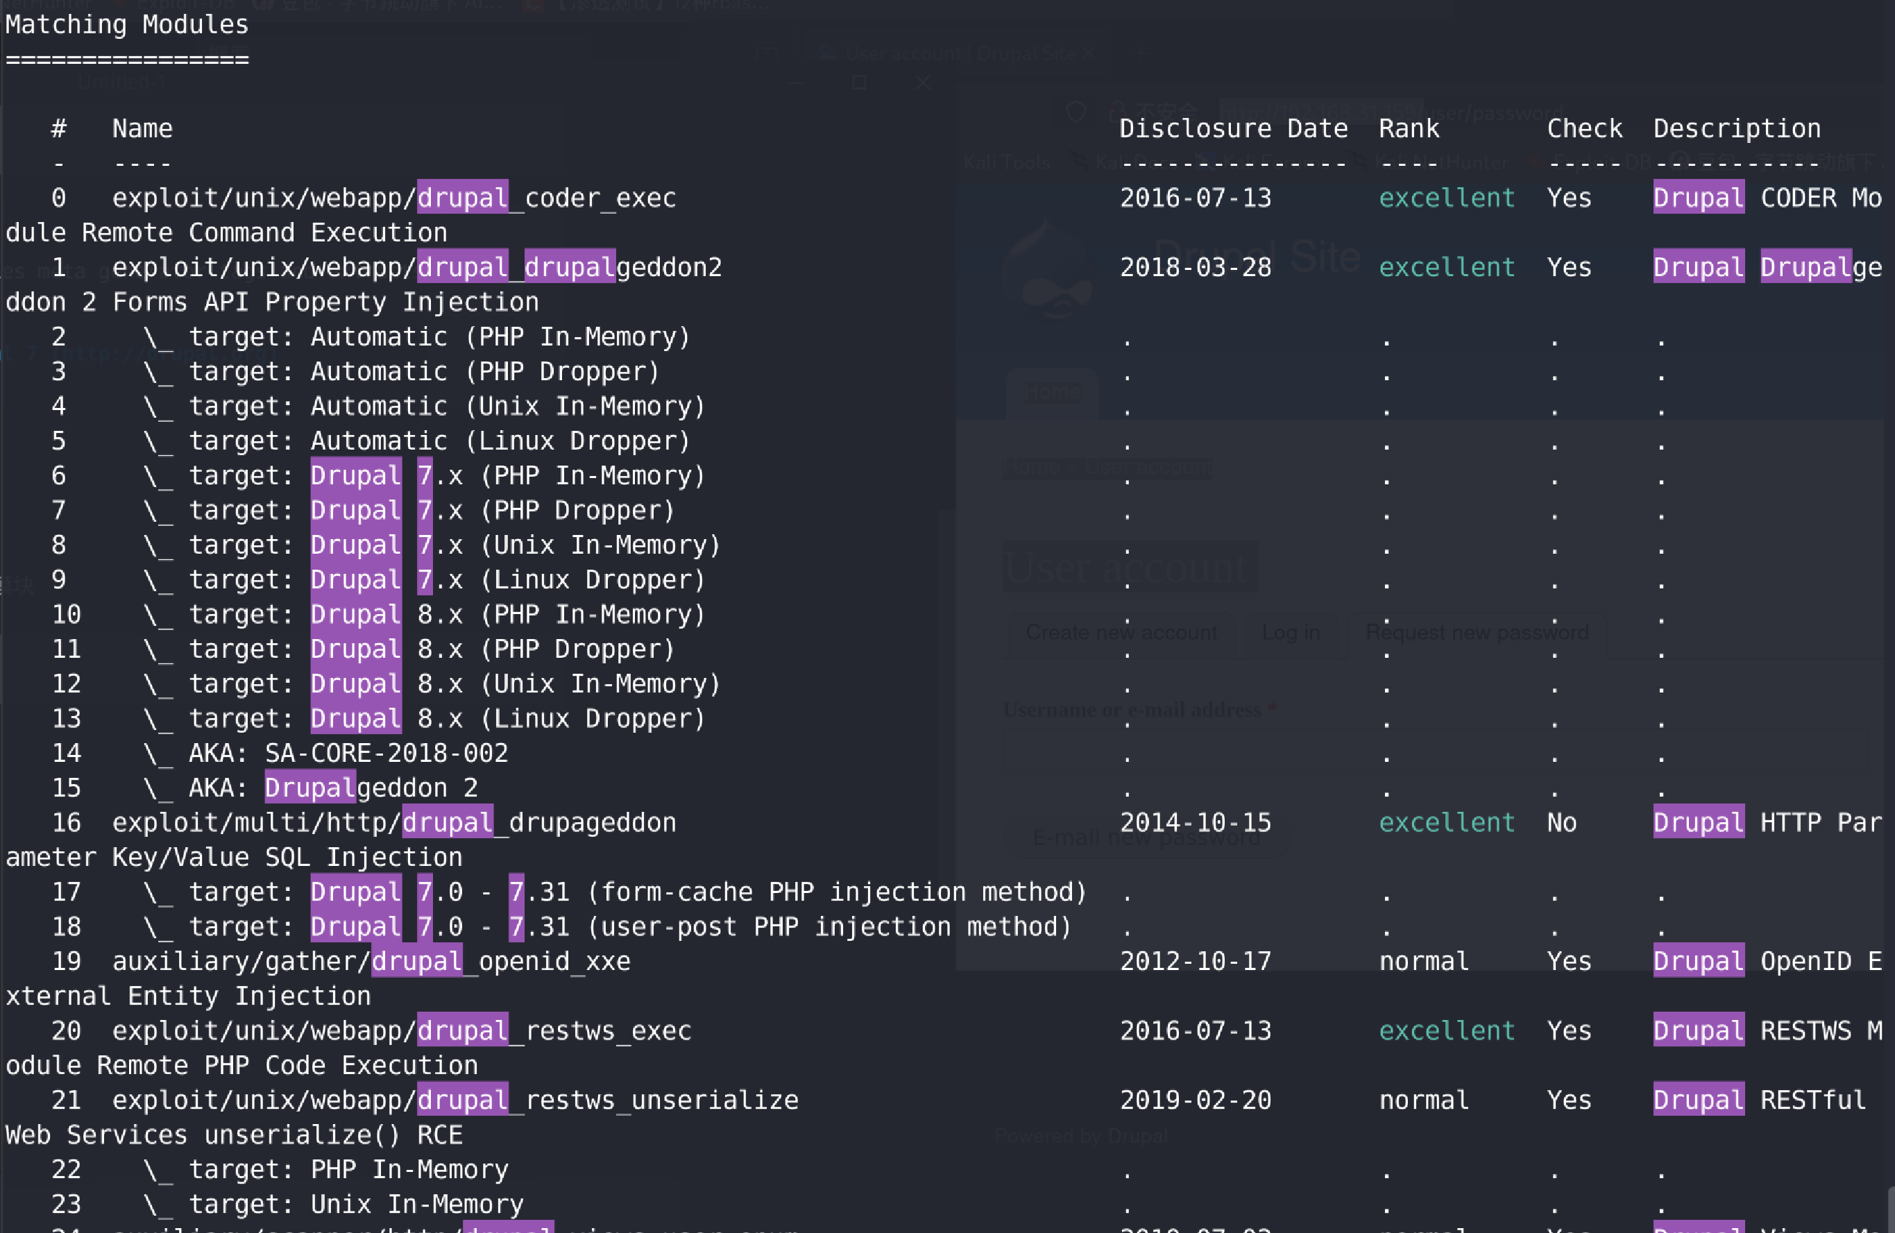Viewport: 1895px width, 1233px height.
Task: Click disclosure date 2016-07-13 for coder_exec
Action: pyautogui.click(x=1196, y=198)
